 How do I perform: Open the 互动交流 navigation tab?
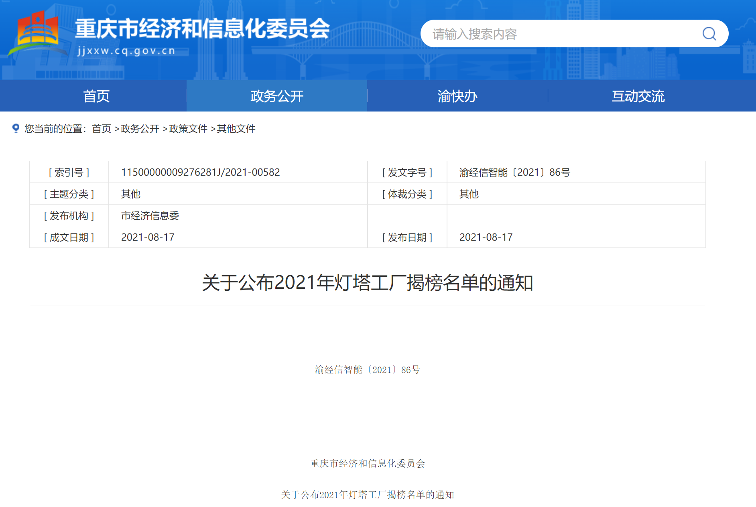tap(638, 96)
